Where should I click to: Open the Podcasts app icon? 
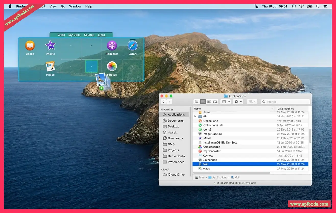112,46
